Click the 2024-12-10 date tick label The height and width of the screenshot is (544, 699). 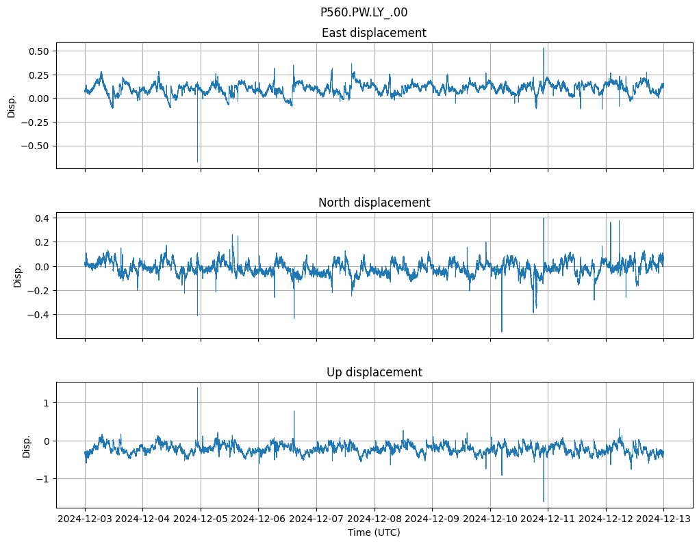490,519
